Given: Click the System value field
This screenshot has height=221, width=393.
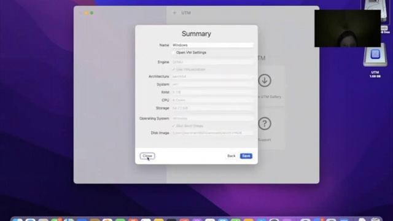Looking at the screenshot, I should point(212,85).
